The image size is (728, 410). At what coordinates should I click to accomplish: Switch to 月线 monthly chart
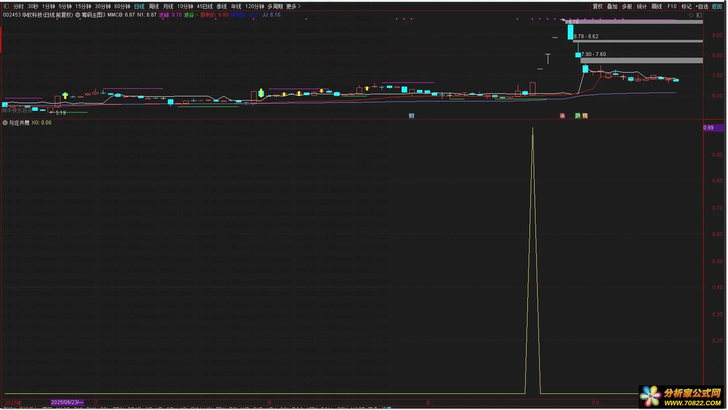tap(168, 6)
